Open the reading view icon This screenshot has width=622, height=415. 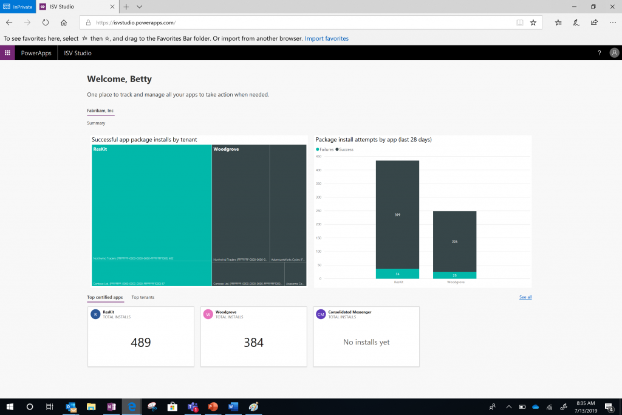coord(520,22)
